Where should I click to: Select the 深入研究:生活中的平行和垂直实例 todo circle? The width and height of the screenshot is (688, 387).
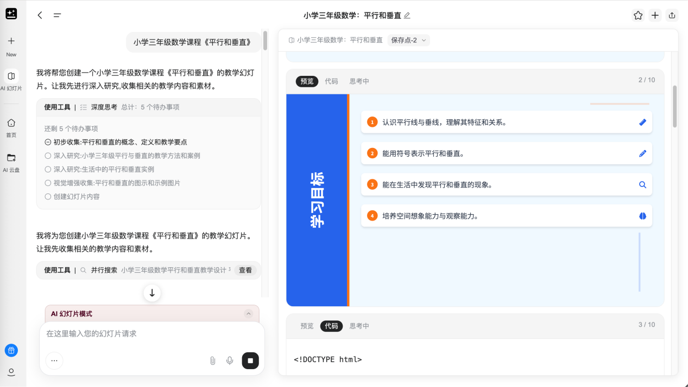48,170
